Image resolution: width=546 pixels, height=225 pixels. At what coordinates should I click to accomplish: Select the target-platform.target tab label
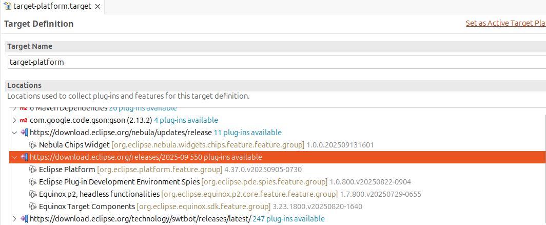point(52,7)
